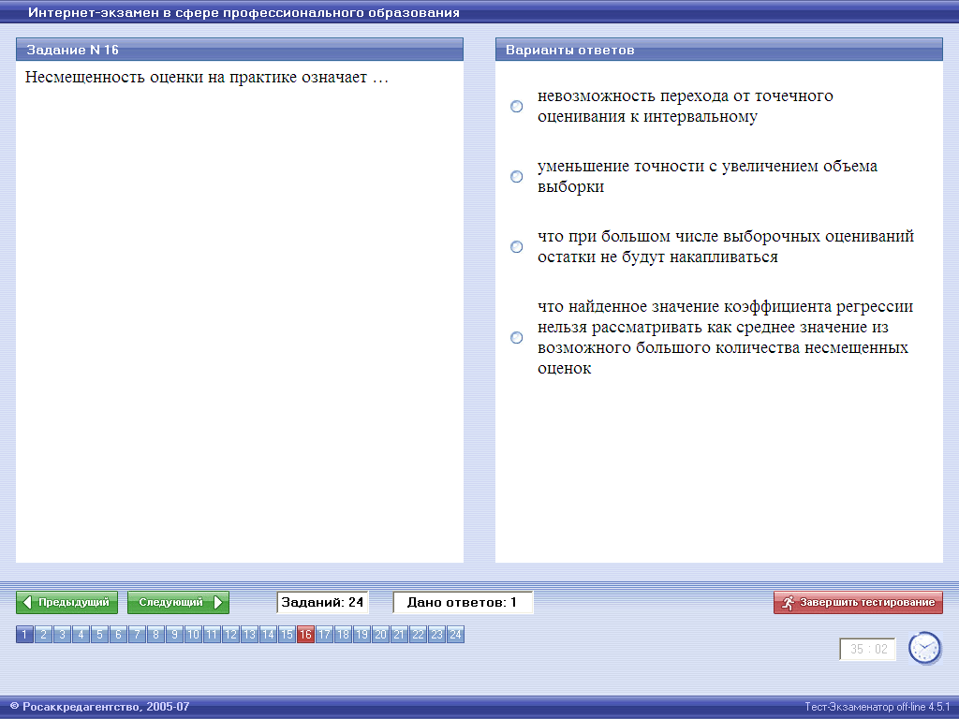Select current question 16 marker

click(305, 635)
